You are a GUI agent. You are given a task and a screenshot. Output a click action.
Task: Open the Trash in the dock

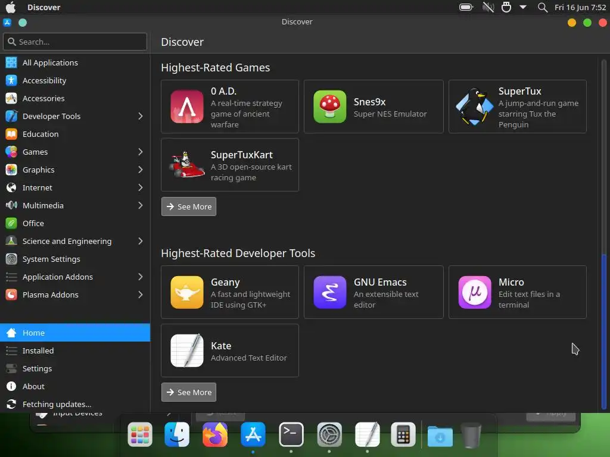pyautogui.click(x=471, y=435)
